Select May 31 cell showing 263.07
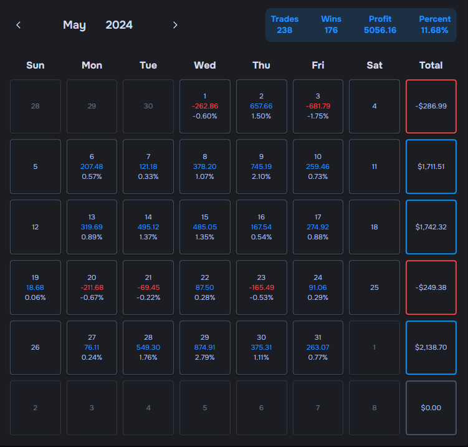Image resolution: width=468 pixels, height=447 pixels. click(318, 347)
